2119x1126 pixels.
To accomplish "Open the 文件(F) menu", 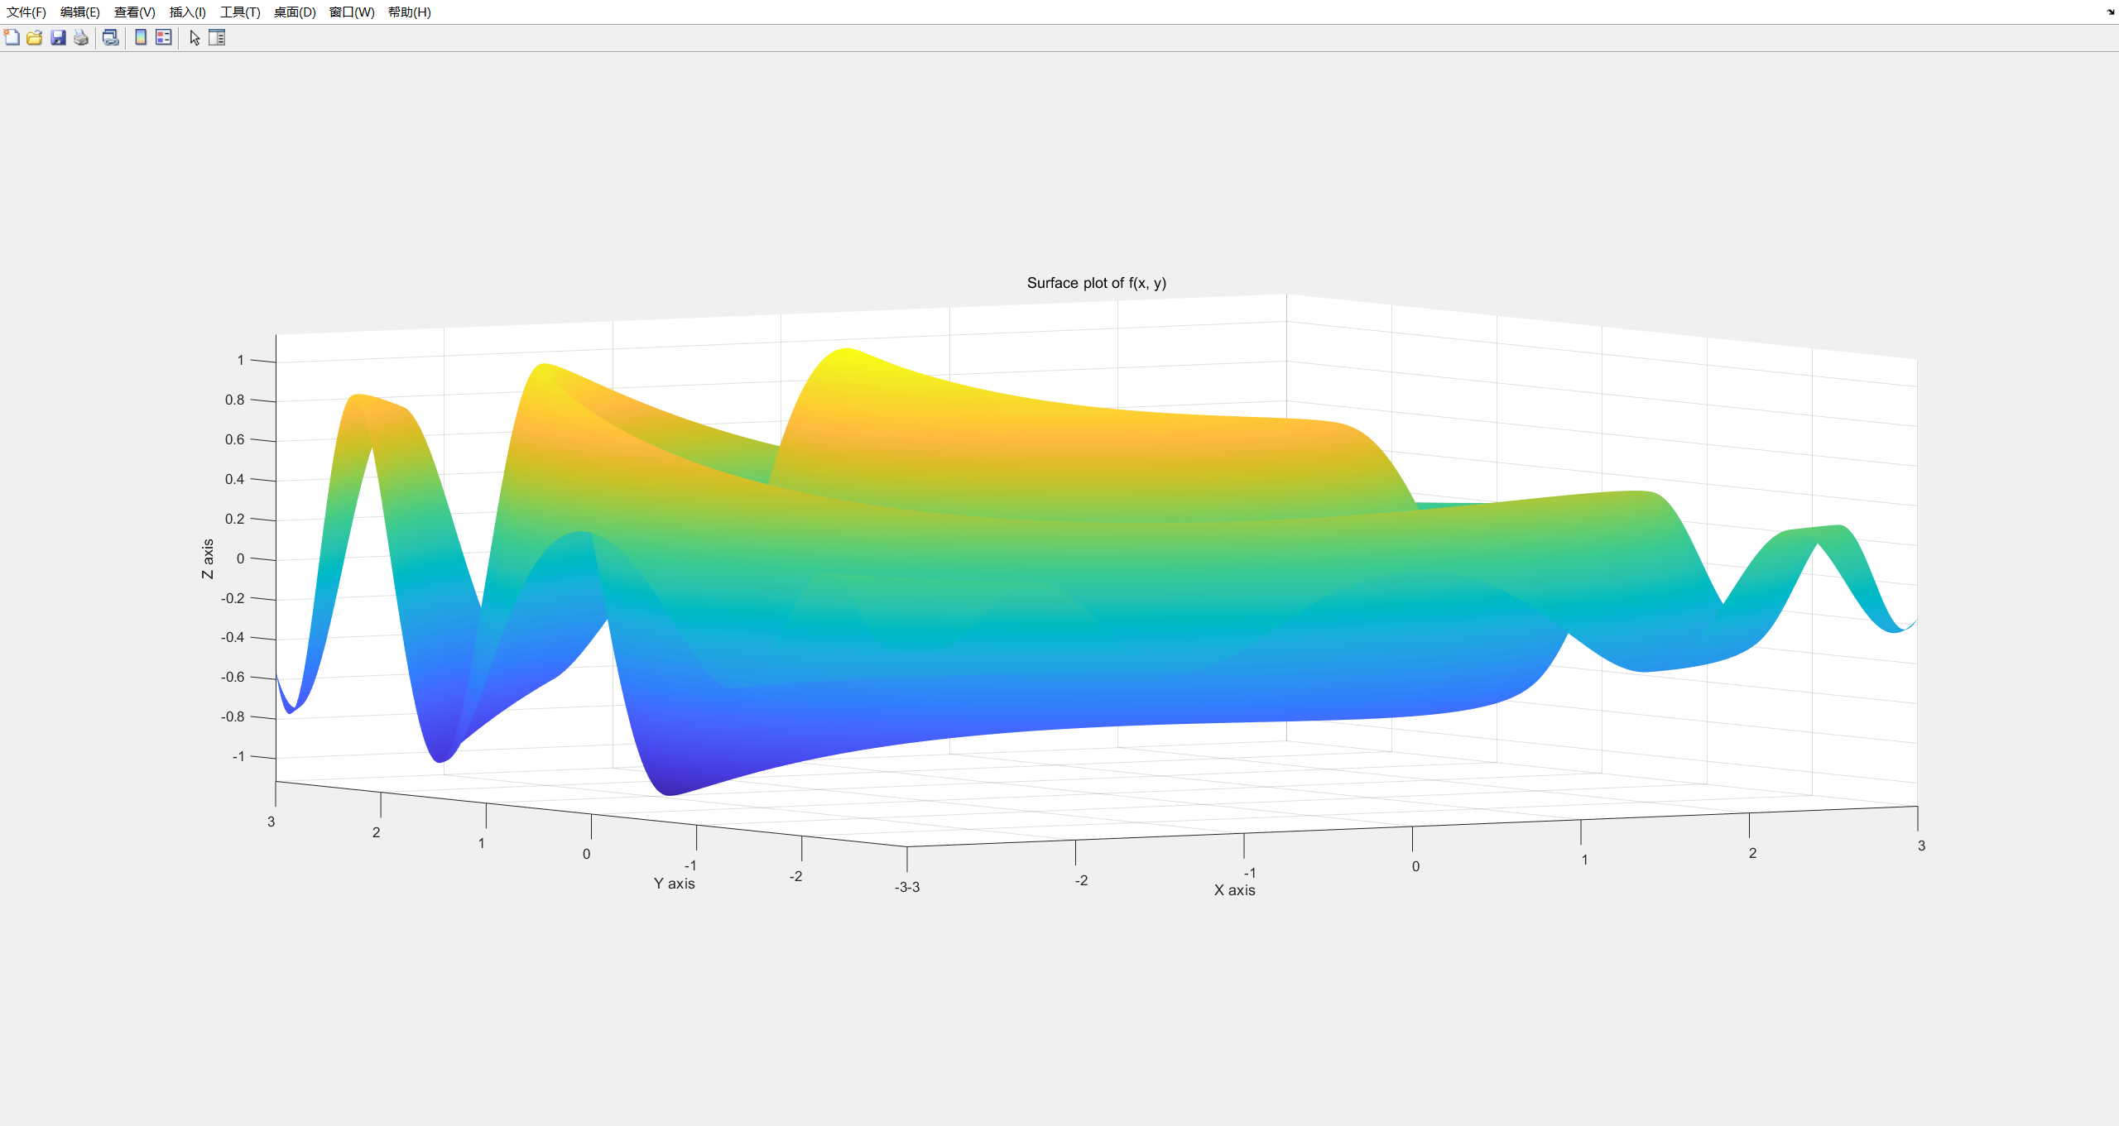I will click(x=26, y=12).
